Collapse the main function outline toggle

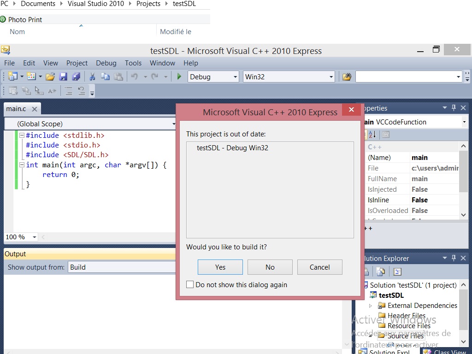[x=22, y=165]
